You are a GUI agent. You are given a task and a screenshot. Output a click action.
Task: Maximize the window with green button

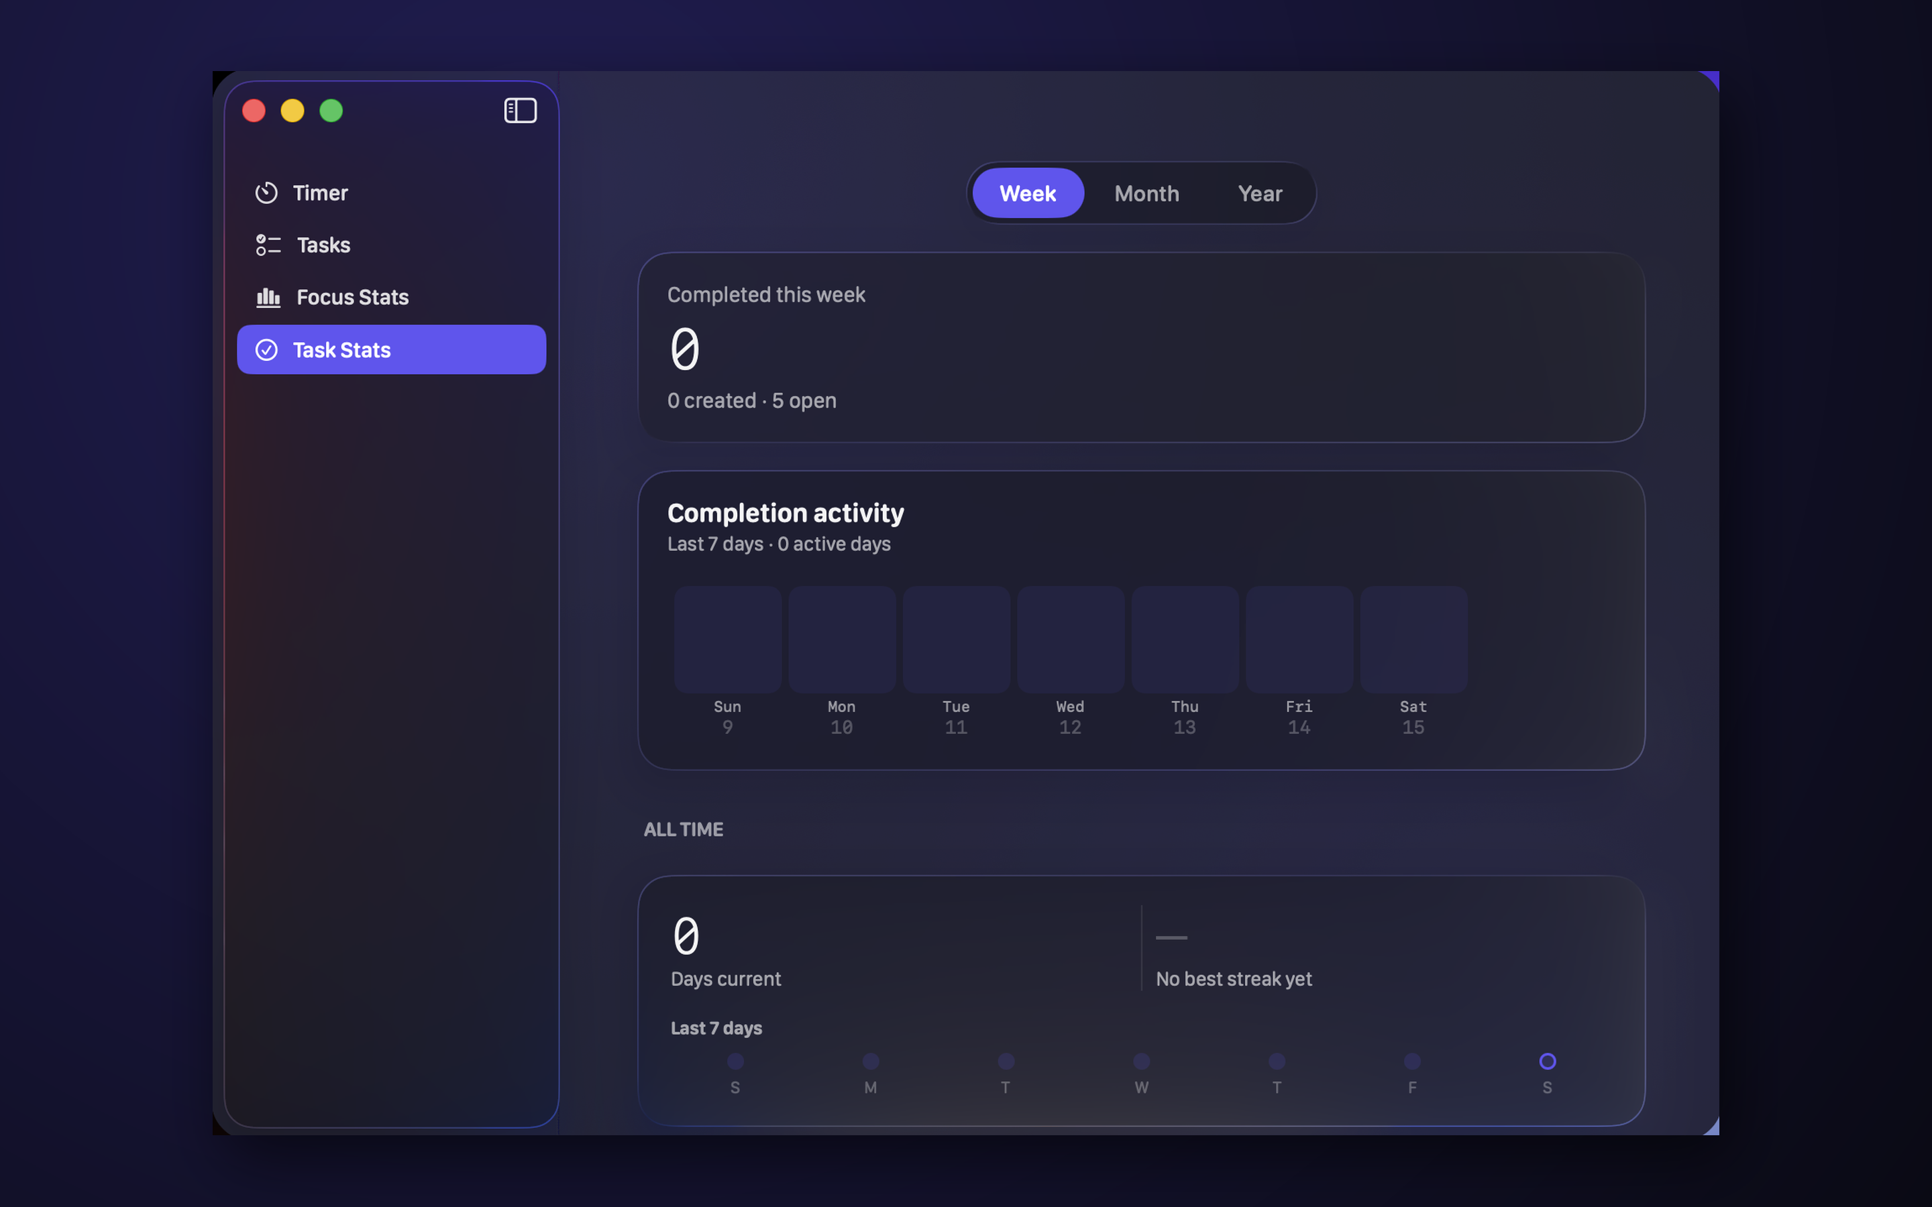[331, 110]
